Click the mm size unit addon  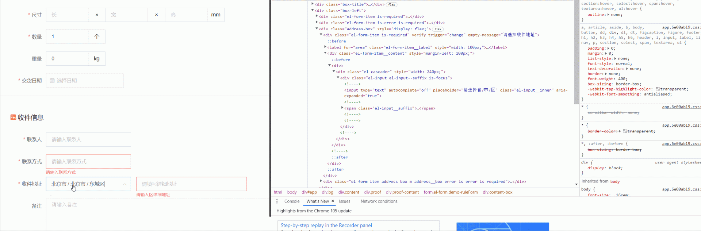216,15
